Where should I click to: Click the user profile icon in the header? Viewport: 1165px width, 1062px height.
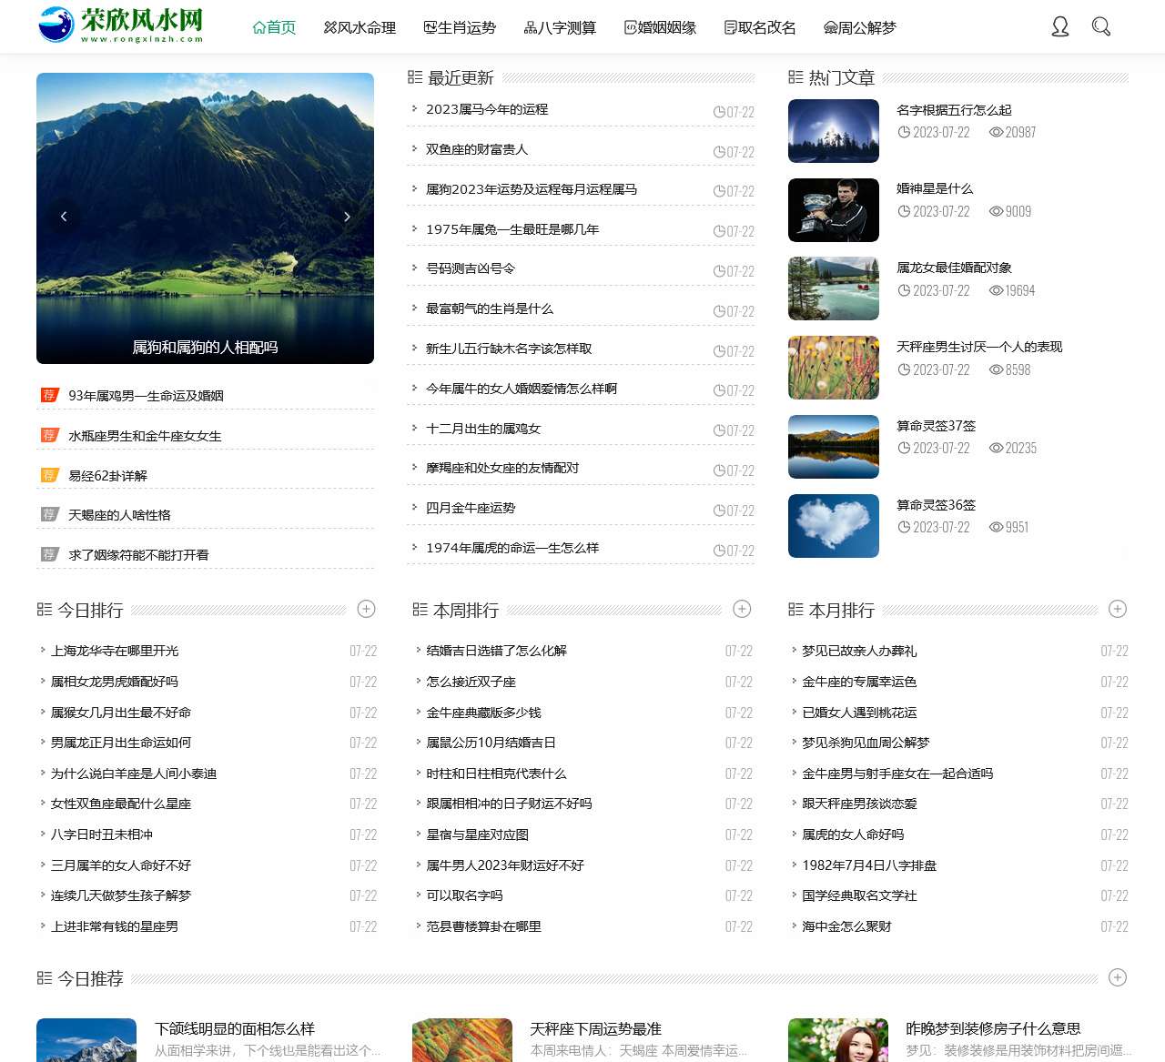tap(1060, 27)
